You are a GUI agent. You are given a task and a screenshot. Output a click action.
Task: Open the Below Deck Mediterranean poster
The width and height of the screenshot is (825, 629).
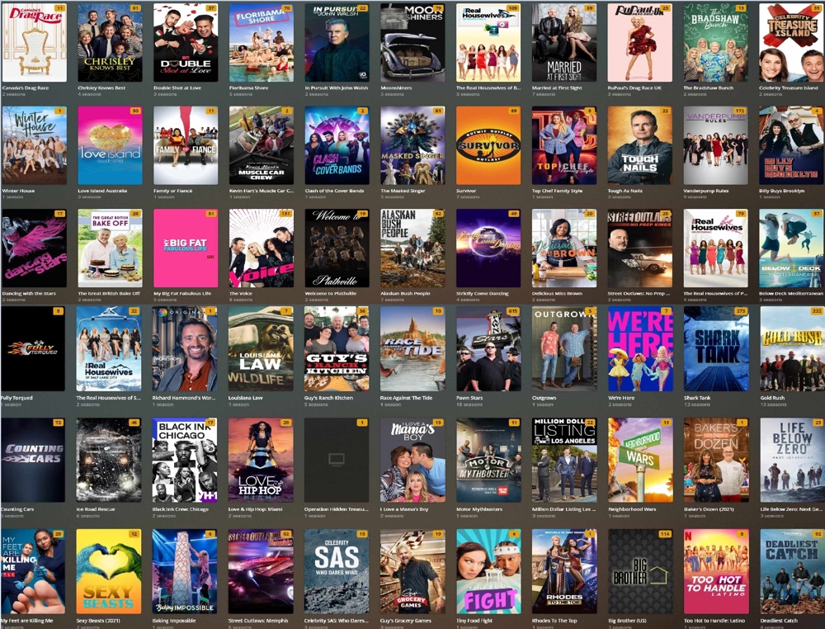pyautogui.click(x=791, y=248)
